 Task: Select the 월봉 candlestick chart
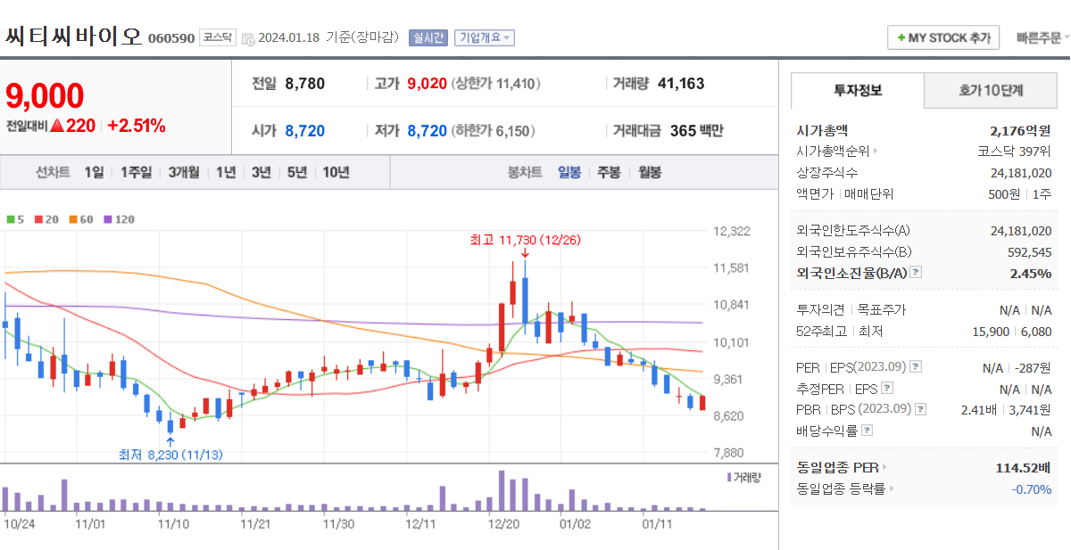(x=650, y=172)
